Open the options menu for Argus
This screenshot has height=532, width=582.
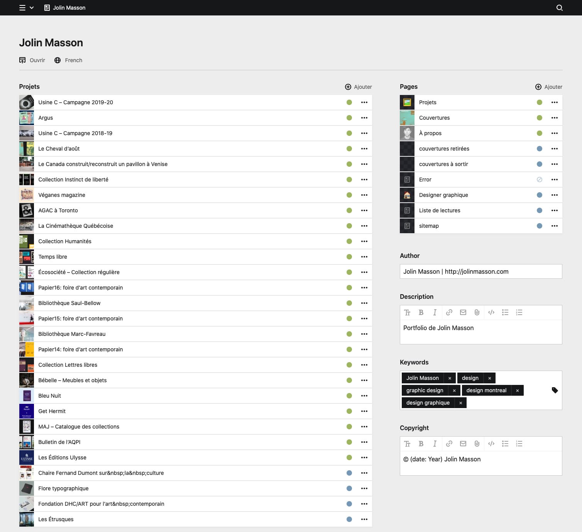(x=364, y=118)
